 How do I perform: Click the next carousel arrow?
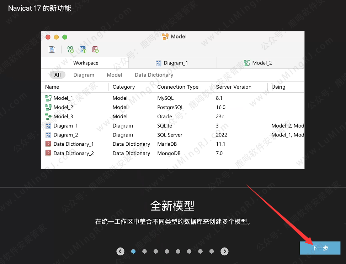pos(224,251)
